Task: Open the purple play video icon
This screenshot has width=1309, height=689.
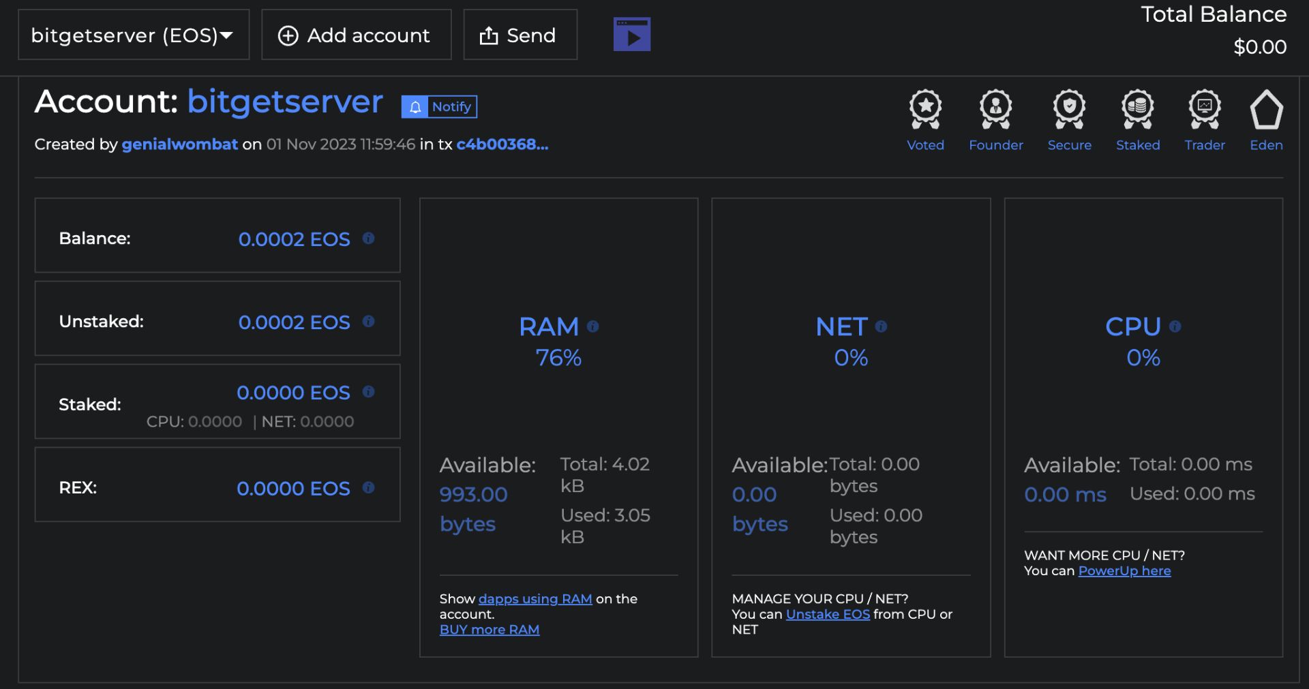Action: (x=632, y=34)
